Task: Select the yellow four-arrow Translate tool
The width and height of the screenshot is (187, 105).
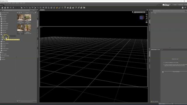Action: (57, 8)
